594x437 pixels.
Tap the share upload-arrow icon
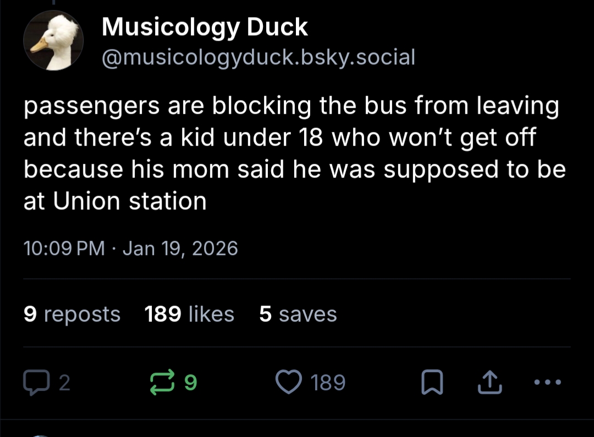(491, 383)
